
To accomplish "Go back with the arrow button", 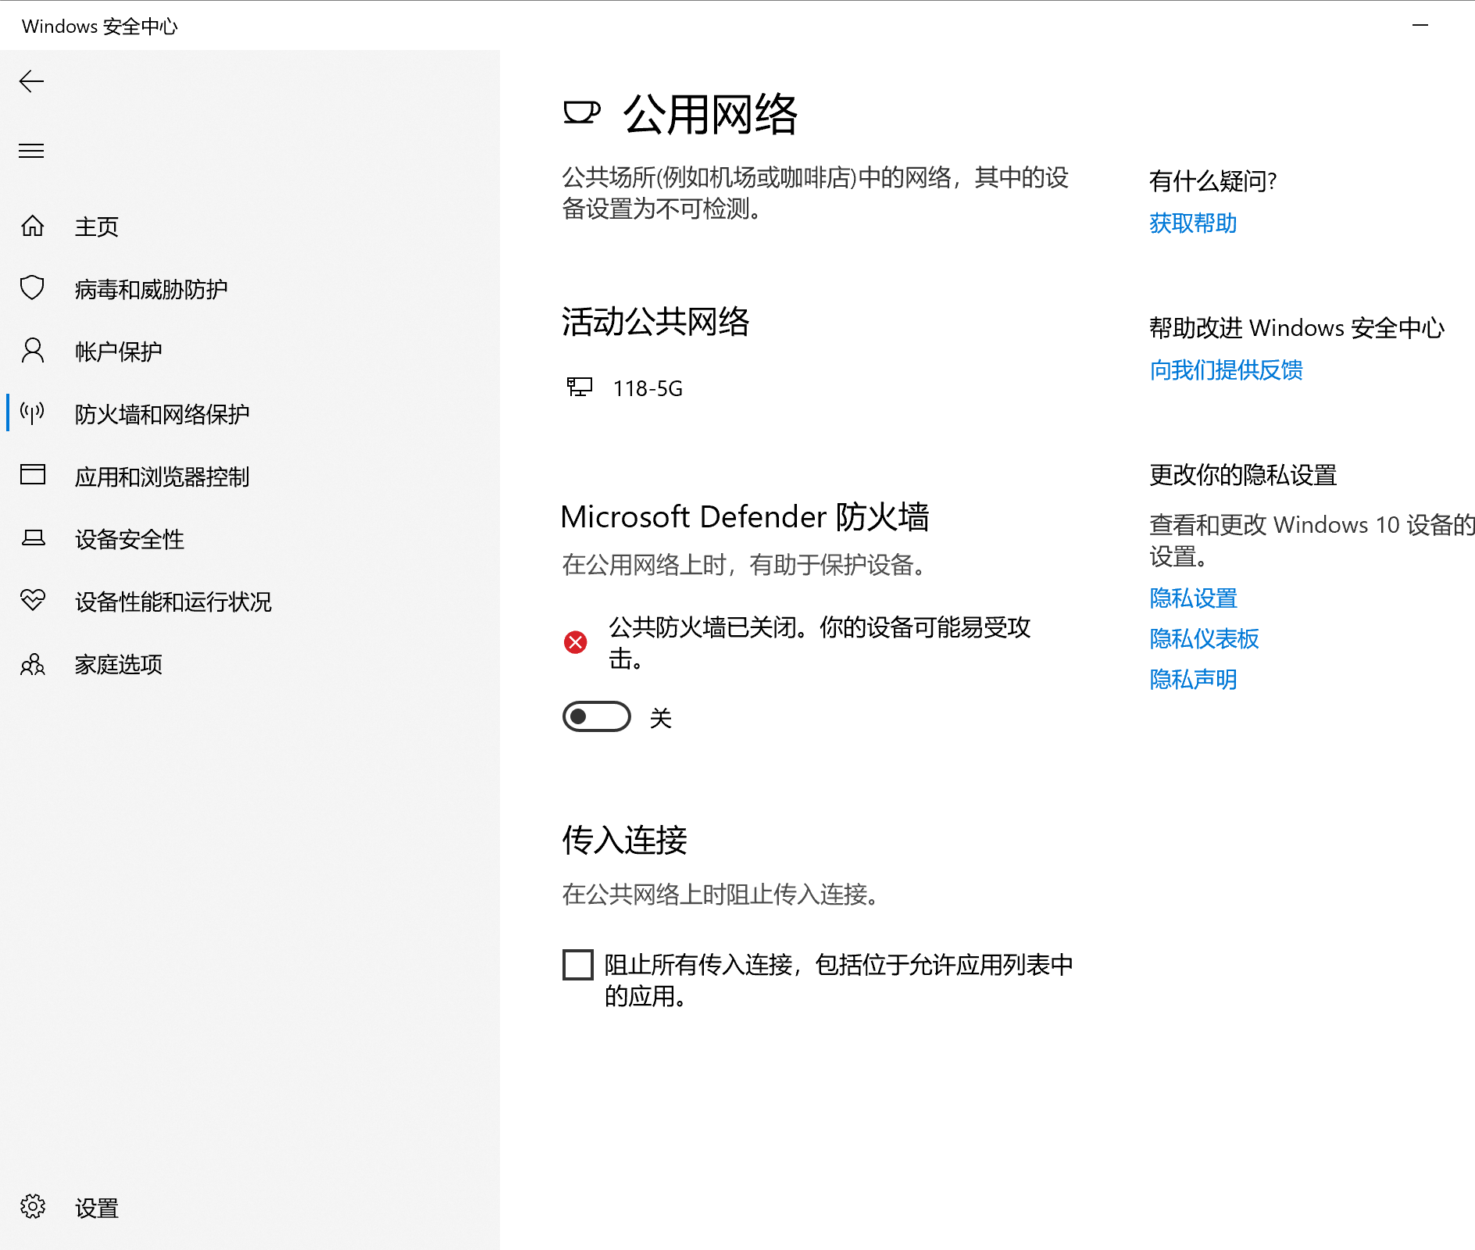I will (x=31, y=81).
